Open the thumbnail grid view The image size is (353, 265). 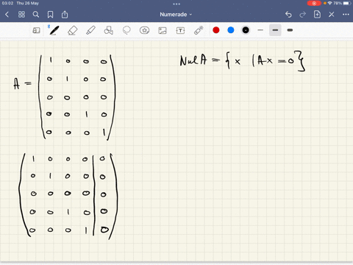coord(21,15)
